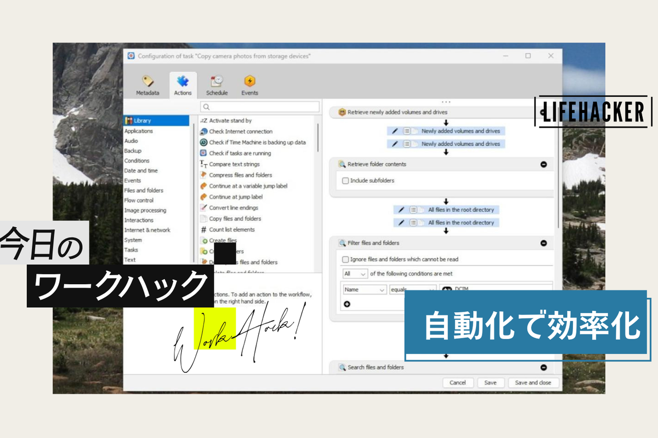The height and width of the screenshot is (438, 658).
Task: Open the 'Name' attribute dropdown
Action: 365,290
